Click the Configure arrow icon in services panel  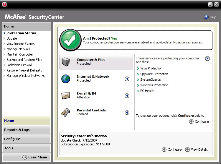(x=191, y=121)
